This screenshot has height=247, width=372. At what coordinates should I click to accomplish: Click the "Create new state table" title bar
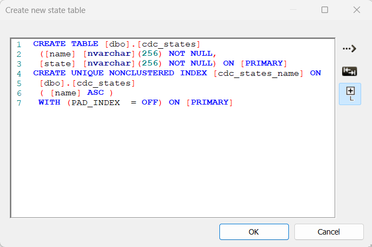tap(136, 10)
